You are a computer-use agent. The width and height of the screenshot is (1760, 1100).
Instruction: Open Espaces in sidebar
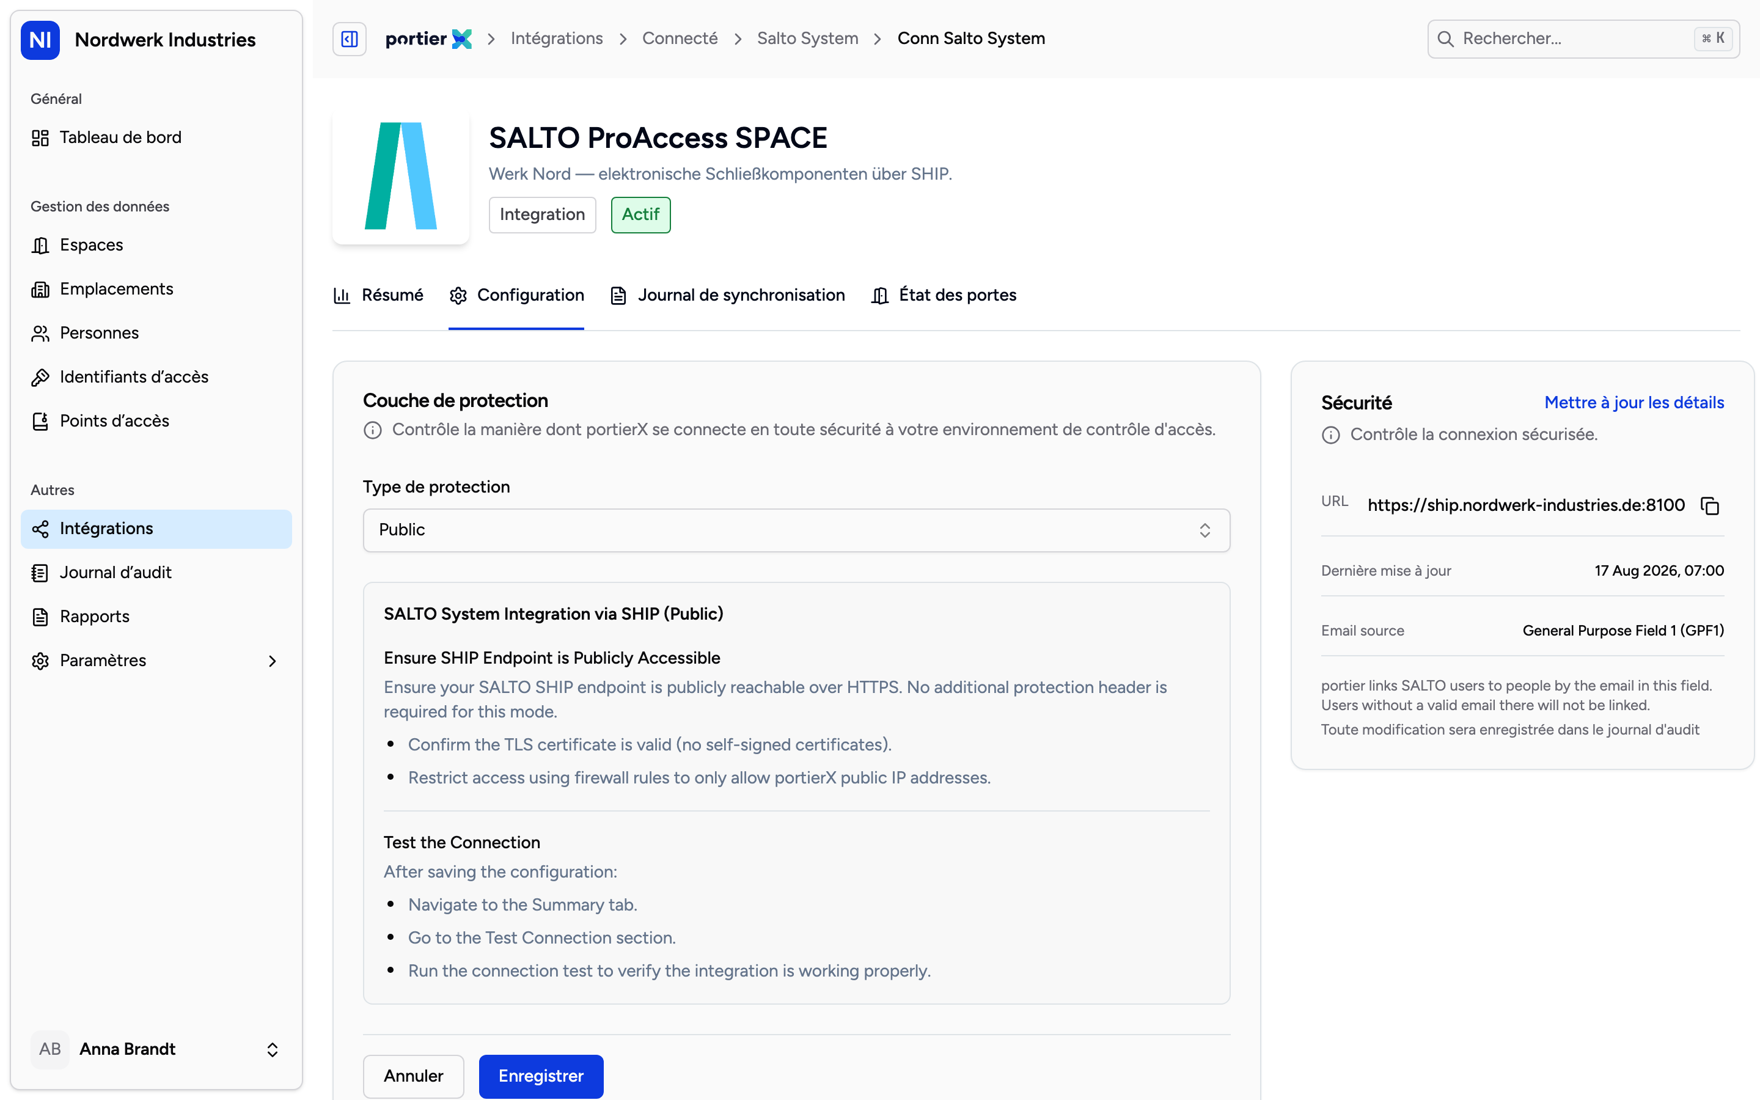pos(156,245)
